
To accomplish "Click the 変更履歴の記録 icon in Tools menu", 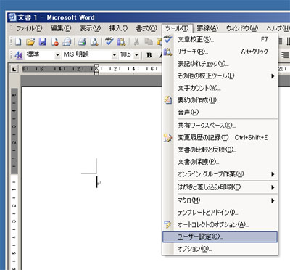I will coord(167,137).
